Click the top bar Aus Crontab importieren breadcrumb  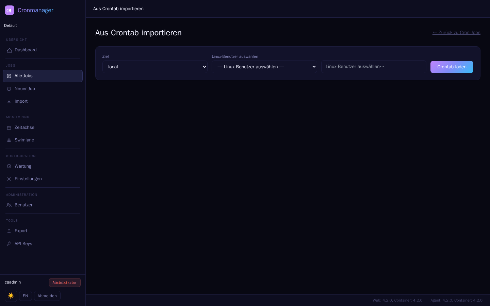[118, 9]
